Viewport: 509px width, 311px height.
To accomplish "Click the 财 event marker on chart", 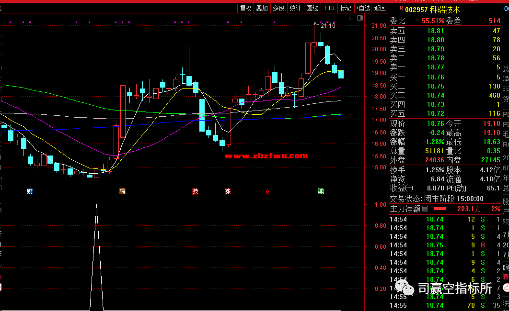I will pyautogui.click(x=30, y=191).
